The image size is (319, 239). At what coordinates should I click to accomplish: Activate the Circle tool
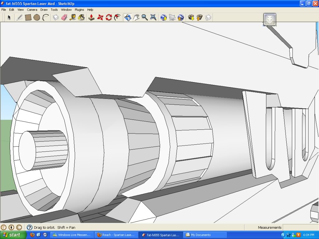click(x=37, y=17)
